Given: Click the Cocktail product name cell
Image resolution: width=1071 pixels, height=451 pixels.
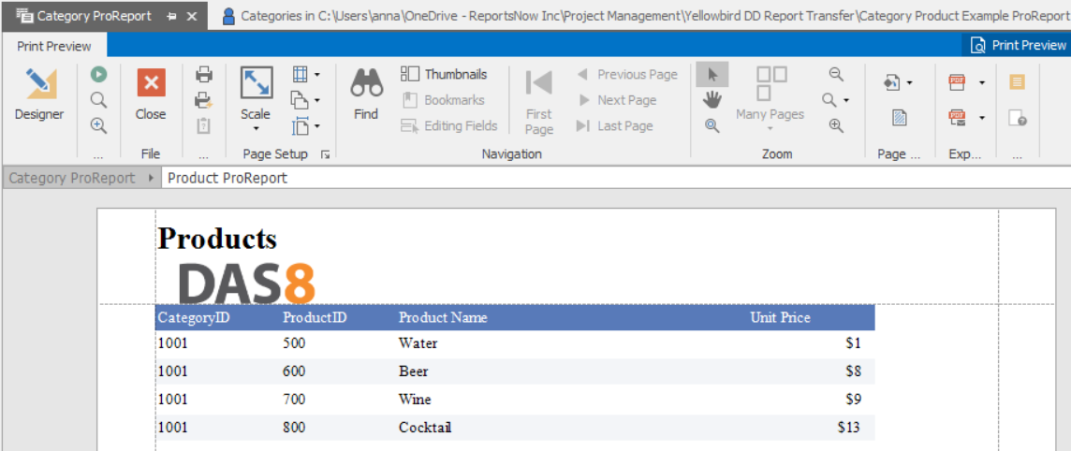Looking at the screenshot, I should tap(425, 428).
